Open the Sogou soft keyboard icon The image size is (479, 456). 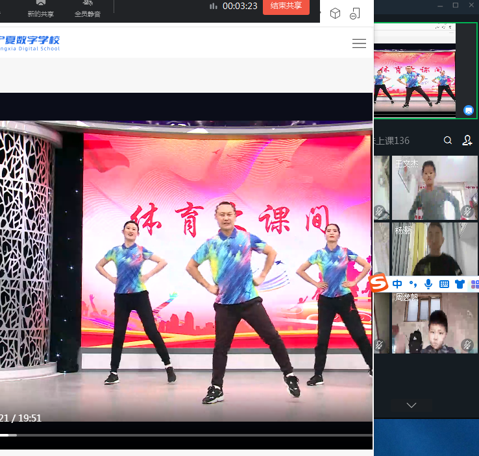click(x=444, y=284)
